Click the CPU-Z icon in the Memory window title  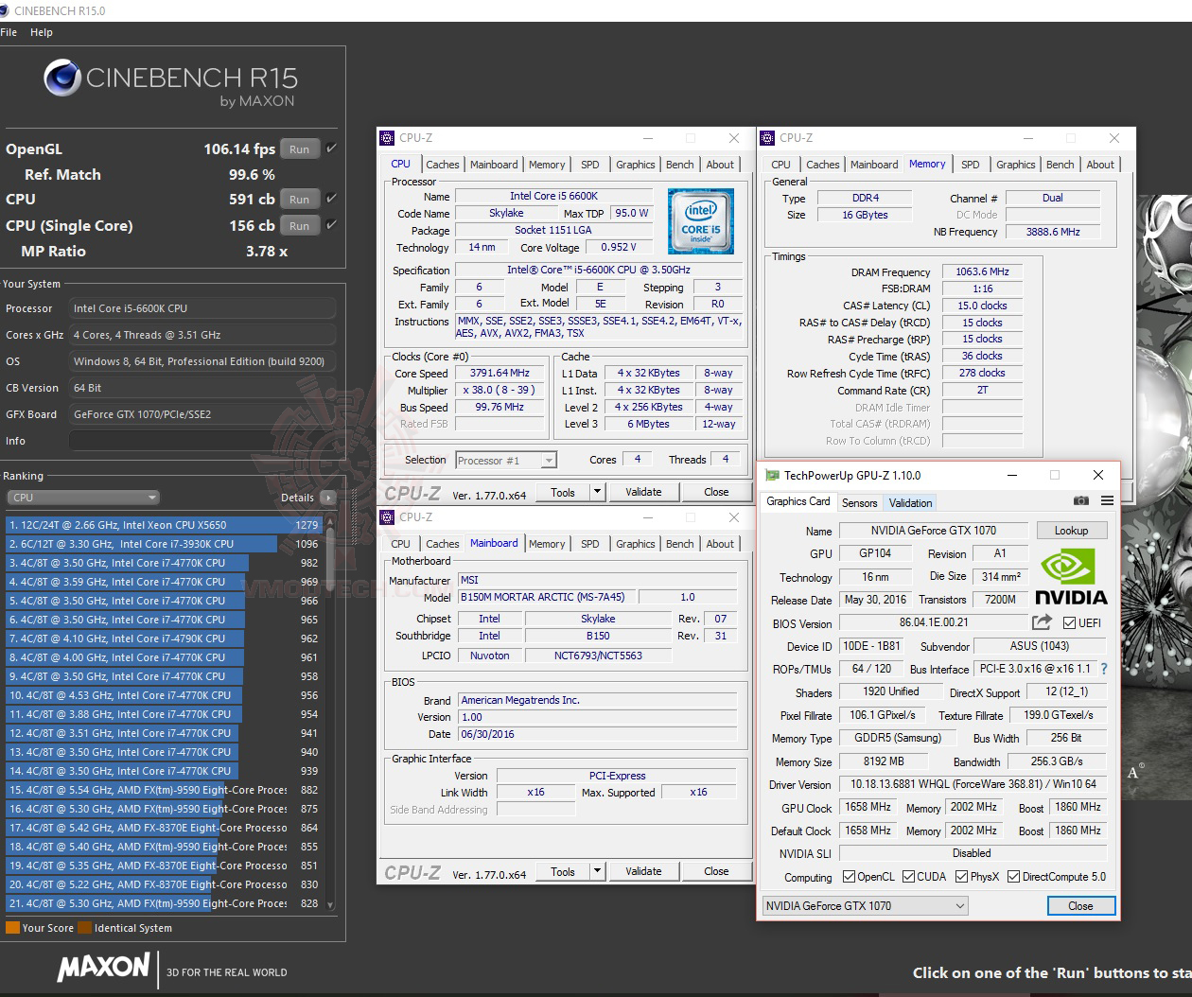[x=767, y=138]
